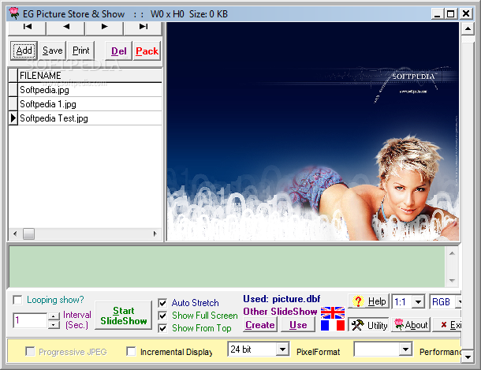Image resolution: width=481 pixels, height=370 pixels.
Task: Decrease interval with down spinner
Action: pyautogui.click(x=54, y=324)
